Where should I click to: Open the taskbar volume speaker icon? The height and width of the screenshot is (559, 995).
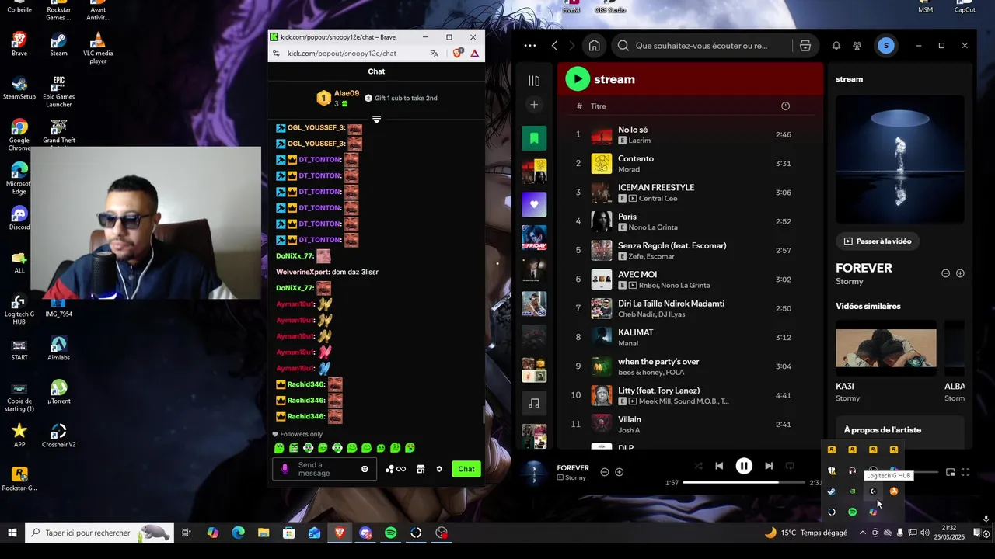(x=924, y=533)
